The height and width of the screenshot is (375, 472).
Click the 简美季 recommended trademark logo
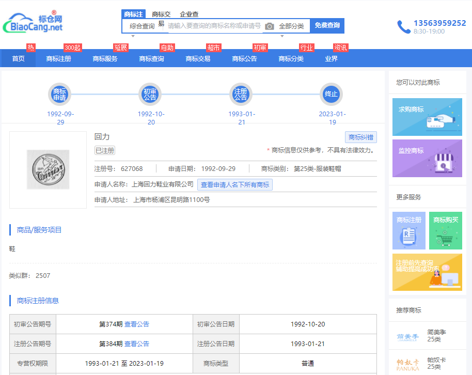point(408,337)
